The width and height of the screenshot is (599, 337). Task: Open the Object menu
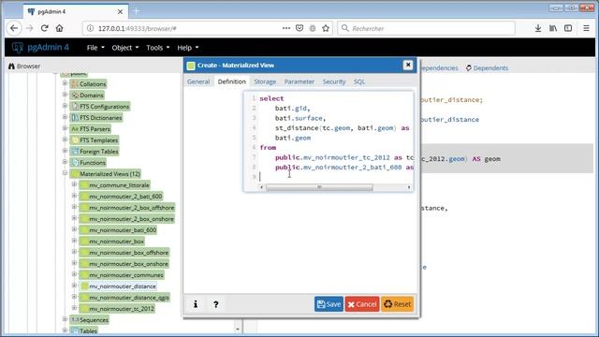tap(125, 48)
